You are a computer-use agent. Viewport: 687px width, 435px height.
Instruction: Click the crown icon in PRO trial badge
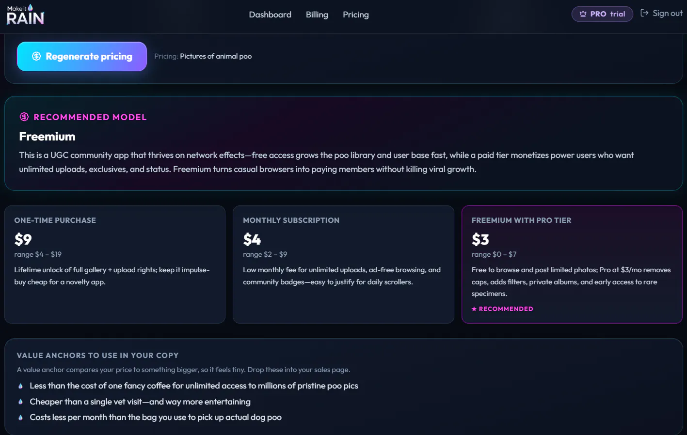[583, 14]
